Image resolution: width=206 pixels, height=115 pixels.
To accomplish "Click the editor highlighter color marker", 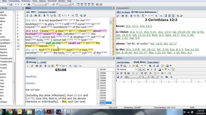I will [x=166, y=70].
